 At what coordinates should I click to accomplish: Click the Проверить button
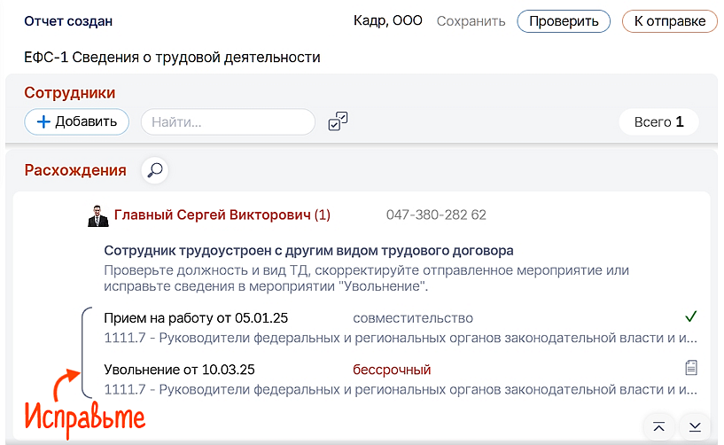[564, 21]
